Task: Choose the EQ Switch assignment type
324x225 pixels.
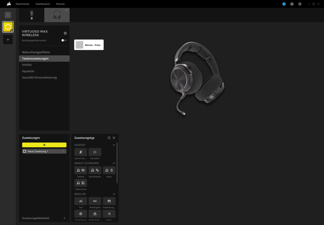Action: tap(95, 152)
